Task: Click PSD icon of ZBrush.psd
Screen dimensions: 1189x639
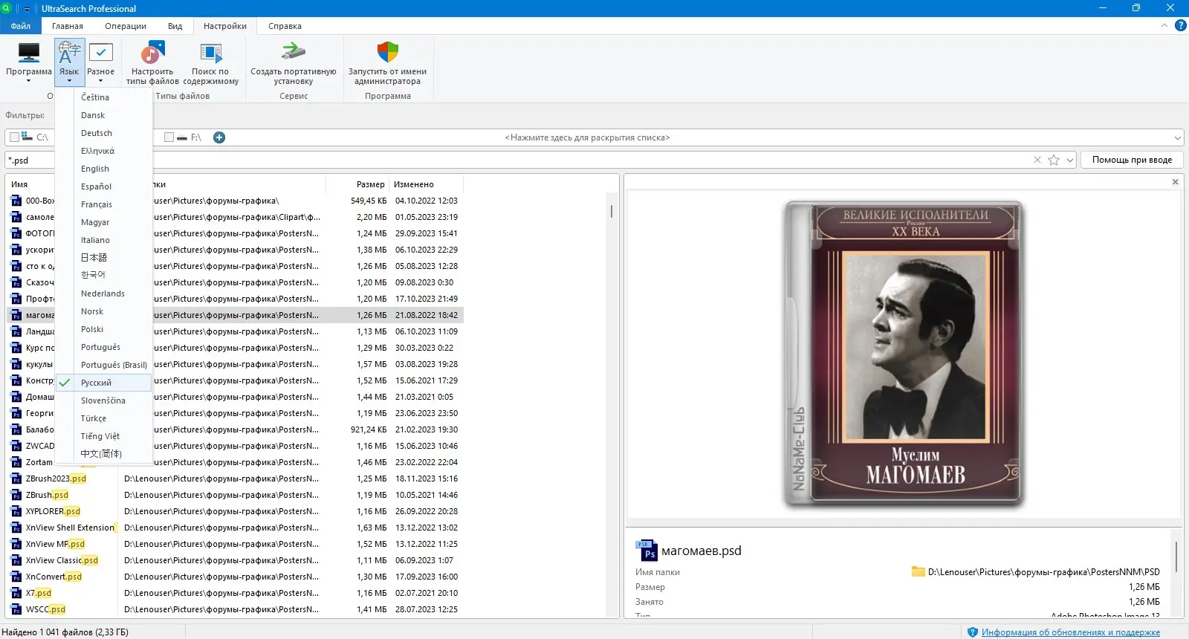Action: pos(16,495)
